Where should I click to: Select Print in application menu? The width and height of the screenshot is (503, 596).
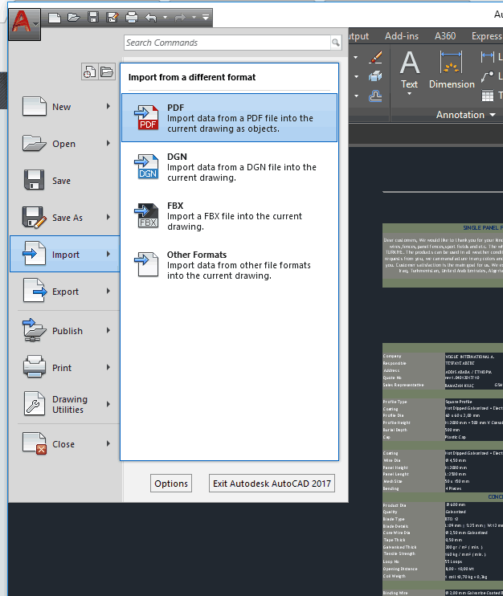pyautogui.click(x=64, y=368)
